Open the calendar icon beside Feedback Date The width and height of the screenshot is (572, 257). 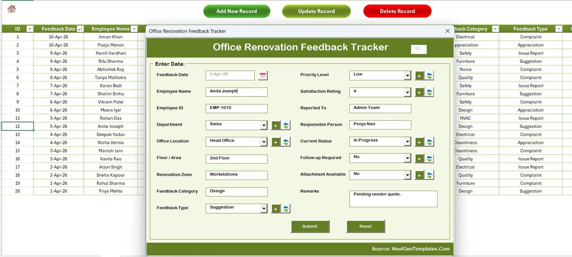pos(263,75)
